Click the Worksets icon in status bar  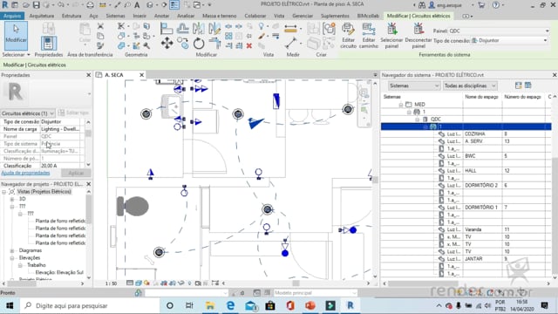138,293
